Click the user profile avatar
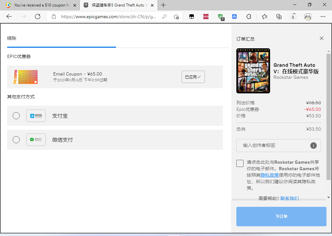 308,17
